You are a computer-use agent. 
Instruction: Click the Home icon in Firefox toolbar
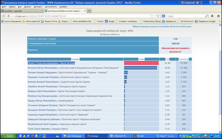coord(217,16)
